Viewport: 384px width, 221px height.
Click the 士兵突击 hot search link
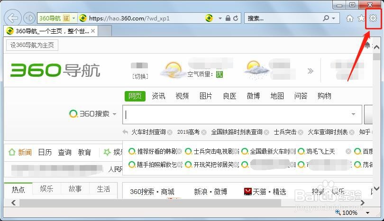tap(285, 132)
